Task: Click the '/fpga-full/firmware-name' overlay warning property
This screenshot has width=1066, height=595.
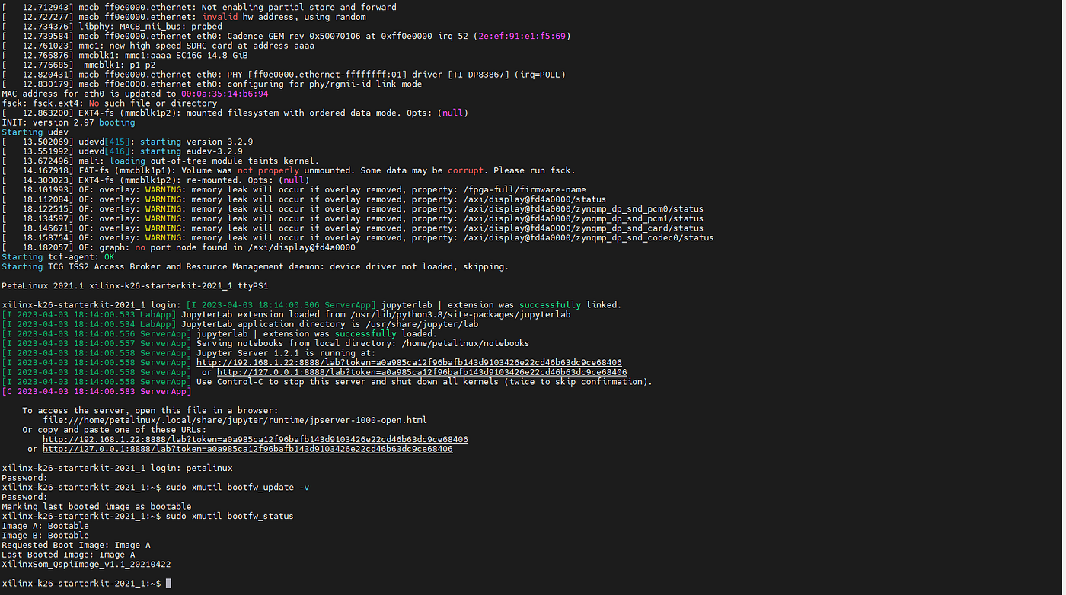Action: click(524, 190)
